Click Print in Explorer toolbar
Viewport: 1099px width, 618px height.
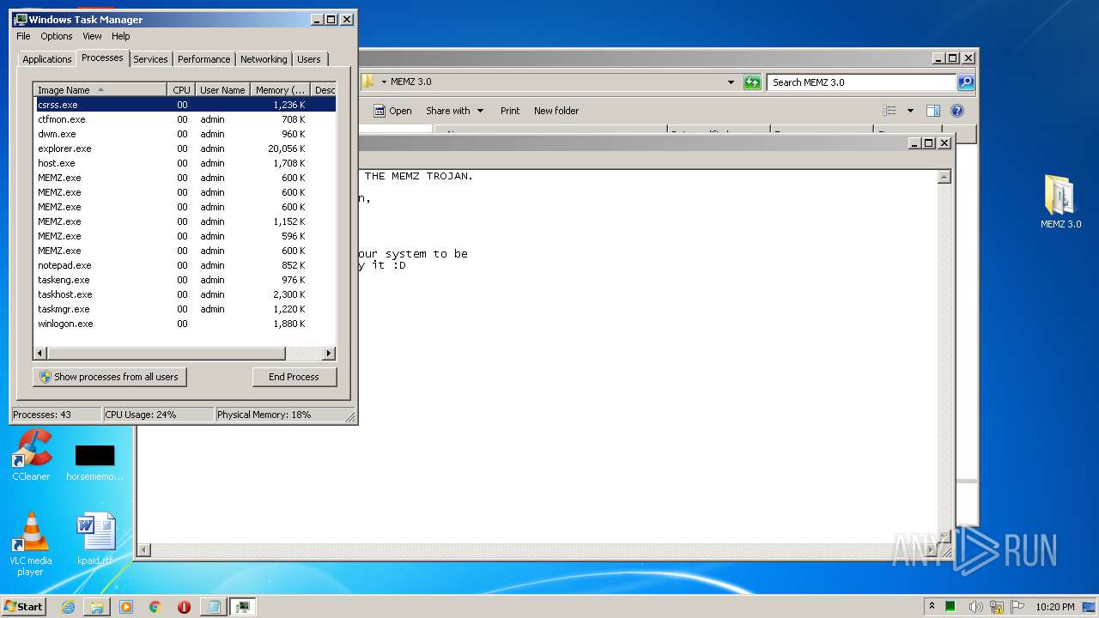(x=510, y=111)
